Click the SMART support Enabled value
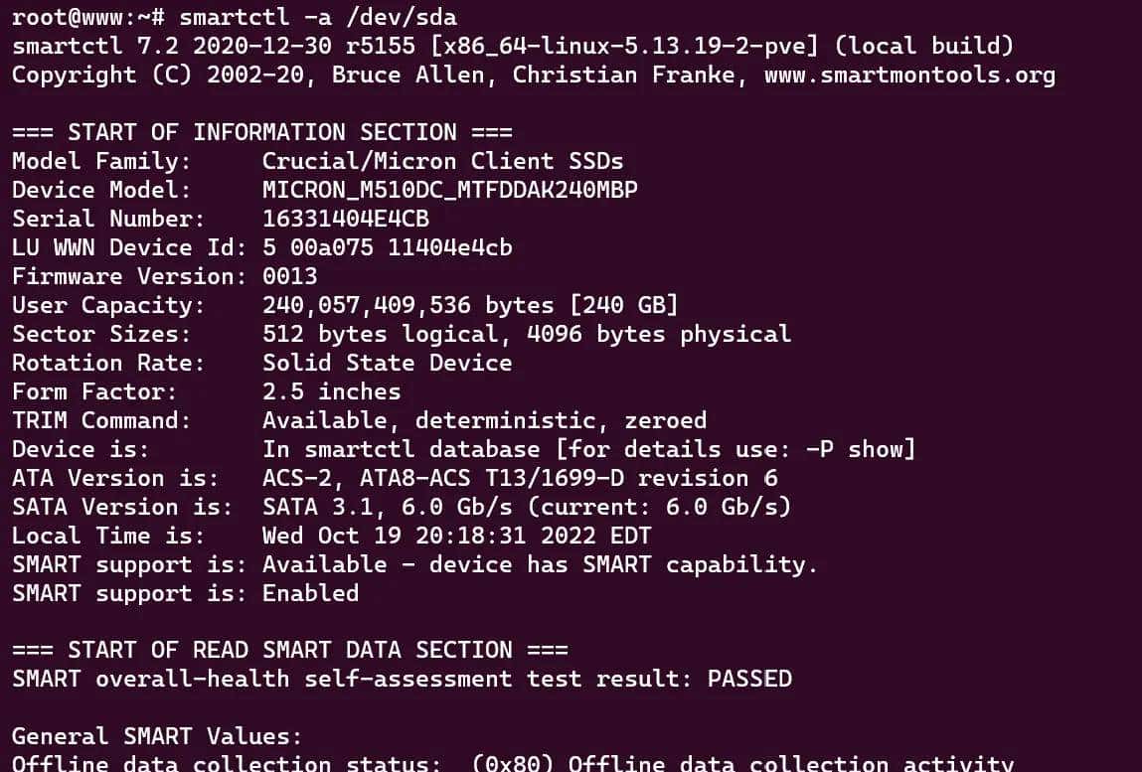The image size is (1142, 772). [x=310, y=593]
